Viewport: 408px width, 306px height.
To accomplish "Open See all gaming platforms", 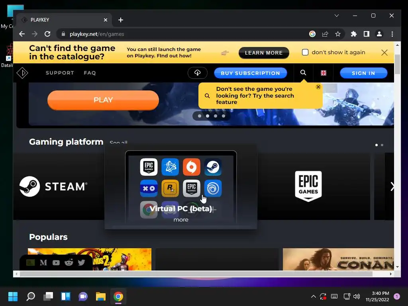I will point(118,143).
